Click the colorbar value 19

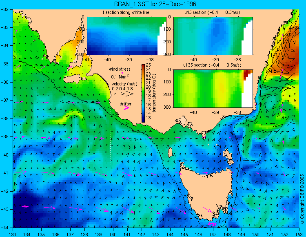(148, 91)
